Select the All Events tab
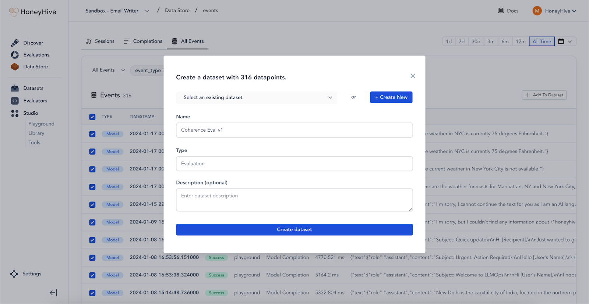The height and width of the screenshot is (304, 589). click(188, 41)
